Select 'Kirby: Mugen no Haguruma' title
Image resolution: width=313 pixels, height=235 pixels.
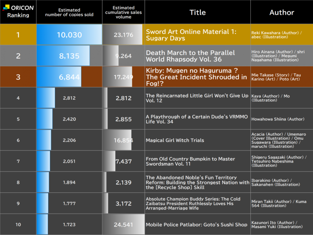pos(196,77)
